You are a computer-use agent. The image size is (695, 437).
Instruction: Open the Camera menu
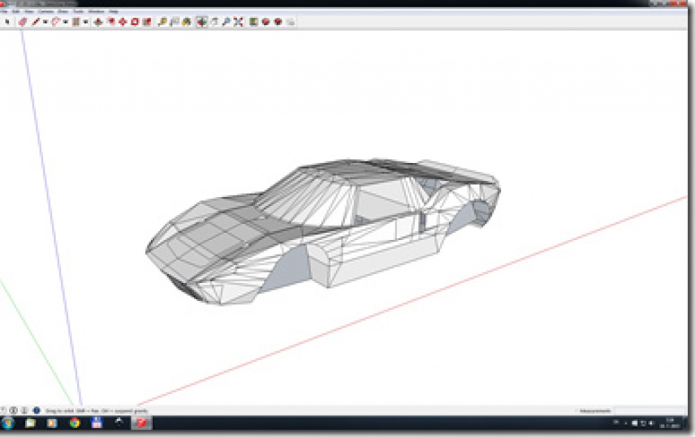[x=46, y=12]
